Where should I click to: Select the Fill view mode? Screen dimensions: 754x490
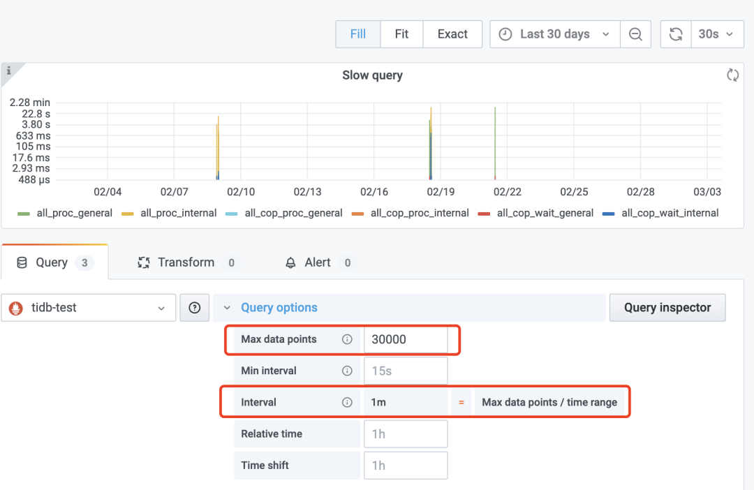tap(357, 34)
